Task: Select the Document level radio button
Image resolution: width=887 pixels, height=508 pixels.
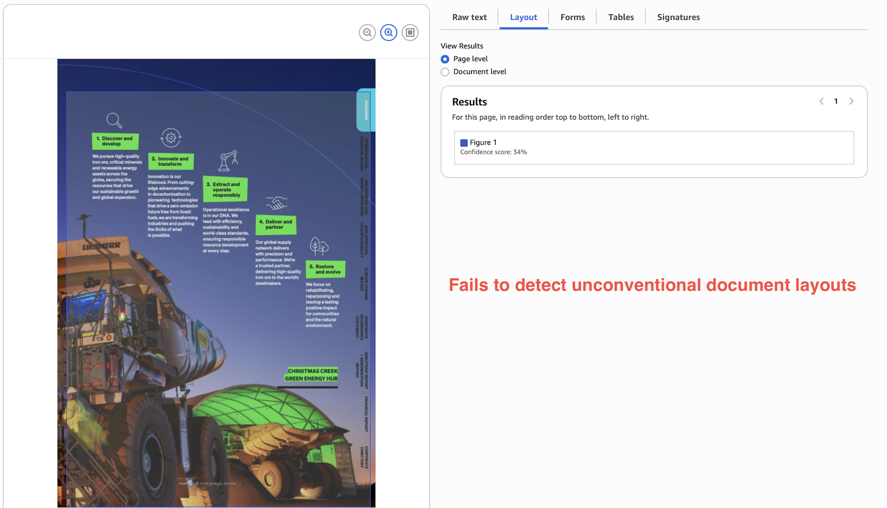Action: tap(445, 72)
